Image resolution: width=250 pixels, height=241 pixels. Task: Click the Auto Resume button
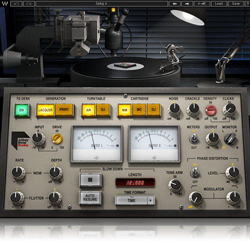[x=90, y=197]
